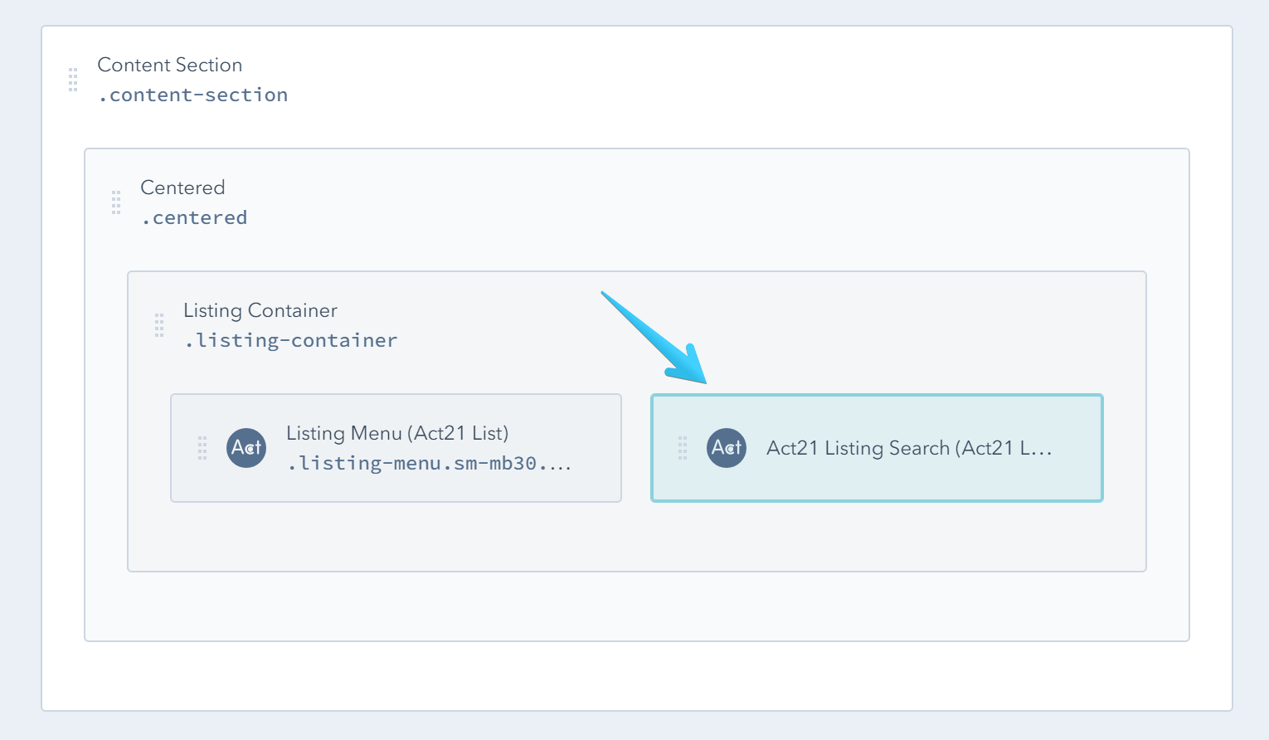Click the Act icon on Listing Menu module
1269x740 pixels.
[x=246, y=448]
